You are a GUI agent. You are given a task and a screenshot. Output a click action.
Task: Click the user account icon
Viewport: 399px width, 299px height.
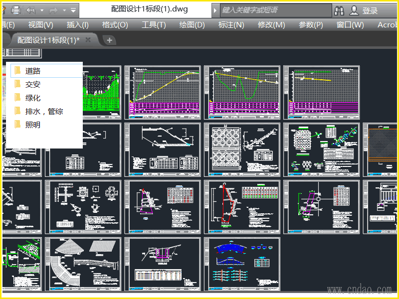click(354, 10)
